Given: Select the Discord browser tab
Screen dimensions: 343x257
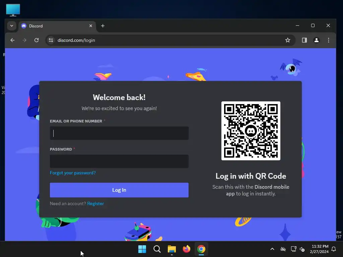Looking at the screenshot, I should tap(57, 26).
